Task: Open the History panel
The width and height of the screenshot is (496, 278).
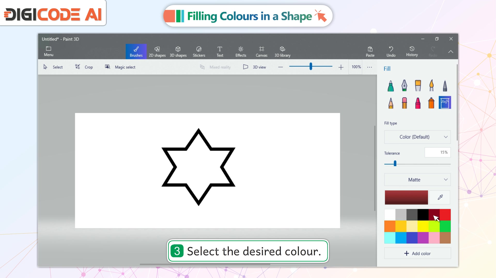Action: coord(412,51)
